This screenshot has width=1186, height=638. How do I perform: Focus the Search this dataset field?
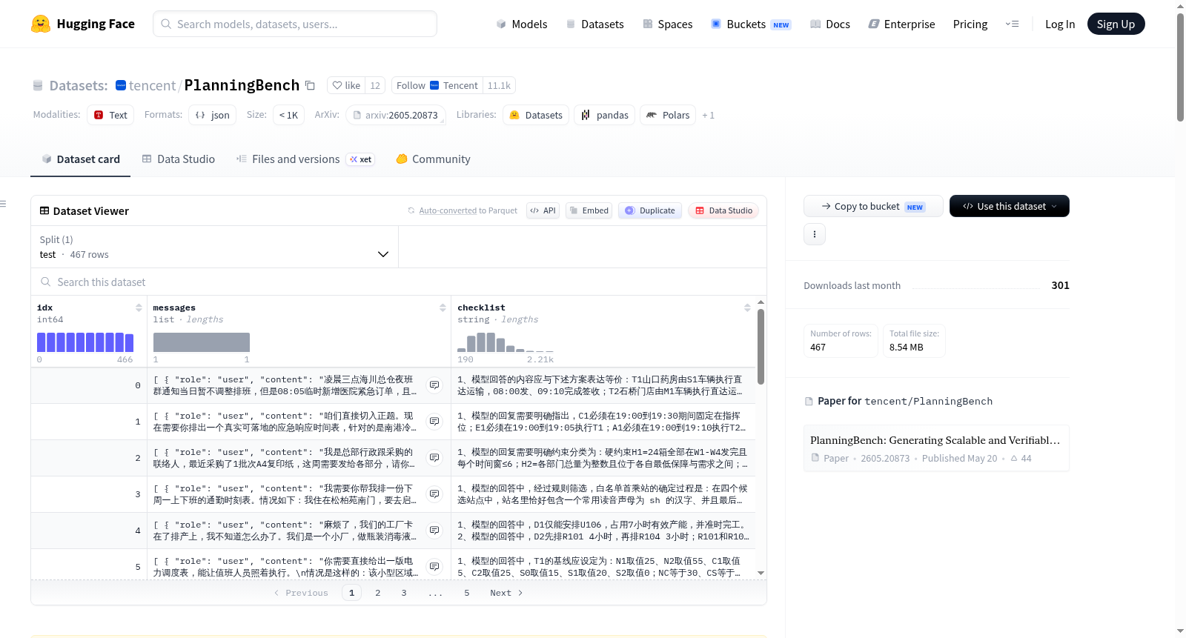(x=399, y=282)
